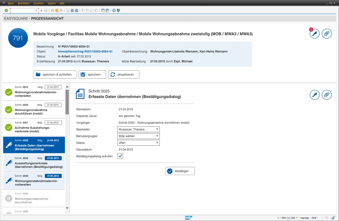Click the step list vertical scrollbar thumb

tap(67, 102)
